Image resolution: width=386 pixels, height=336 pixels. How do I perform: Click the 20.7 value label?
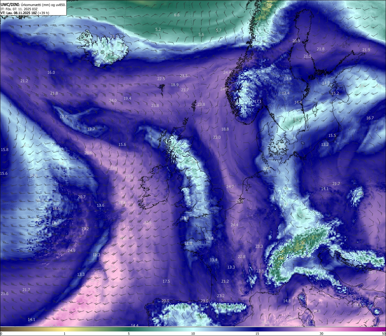click(82, 197)
